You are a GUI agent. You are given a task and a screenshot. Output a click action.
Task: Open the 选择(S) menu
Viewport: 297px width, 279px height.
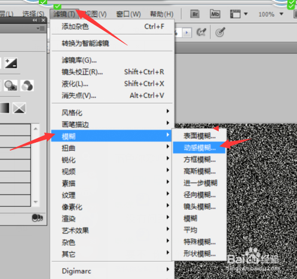[x=33, y=14]
